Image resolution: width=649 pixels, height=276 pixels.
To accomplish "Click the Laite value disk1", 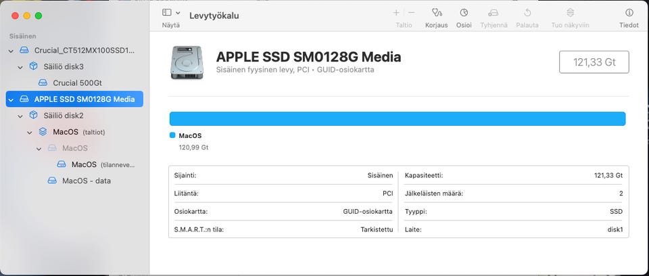I will [615, 229].
